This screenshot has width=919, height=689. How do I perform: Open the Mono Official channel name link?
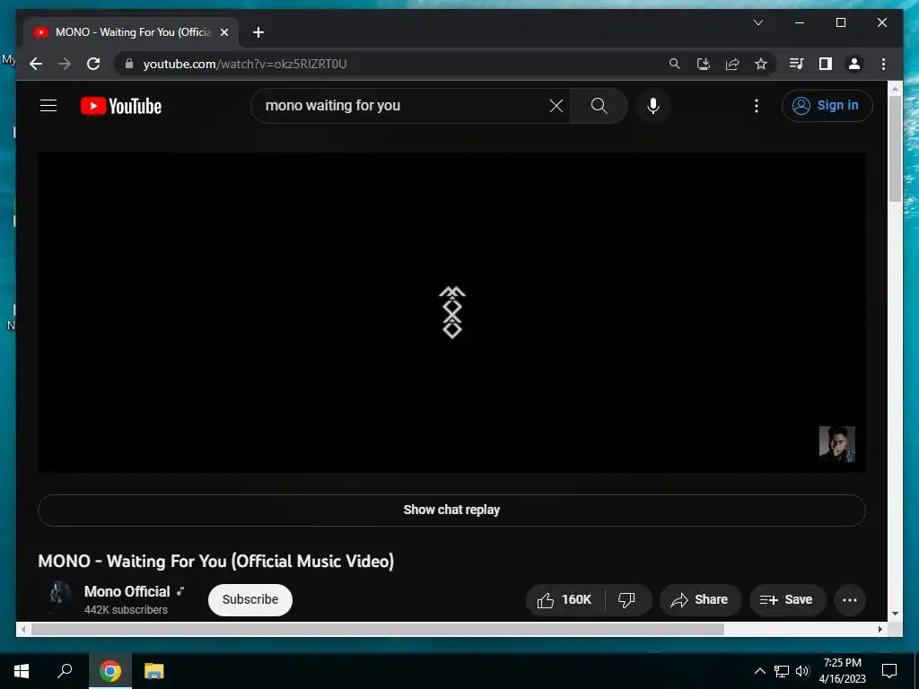pos(127,592)
